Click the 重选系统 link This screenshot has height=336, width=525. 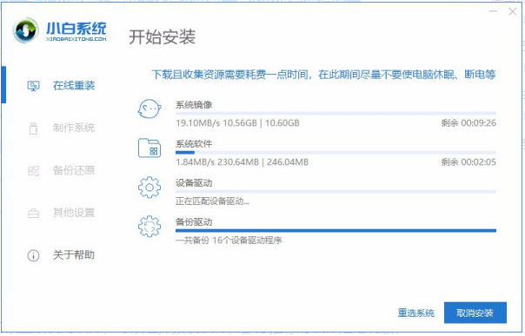tap(415, 313)
